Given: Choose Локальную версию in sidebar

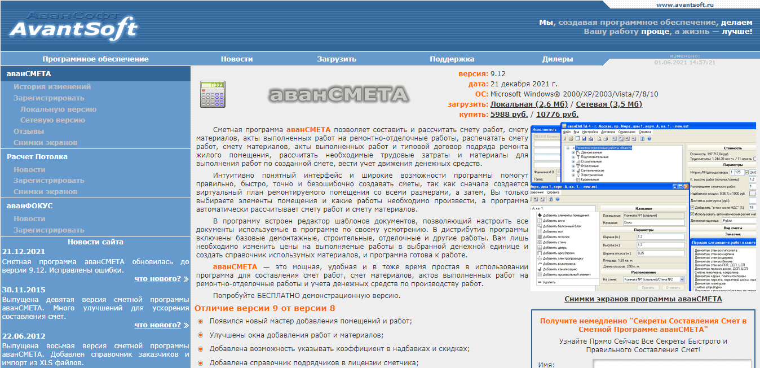Looking at the screenshot, I should click(58, 109).
